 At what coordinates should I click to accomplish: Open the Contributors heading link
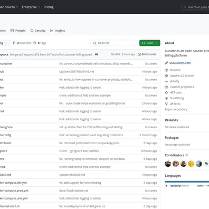[x=176, y=155]
